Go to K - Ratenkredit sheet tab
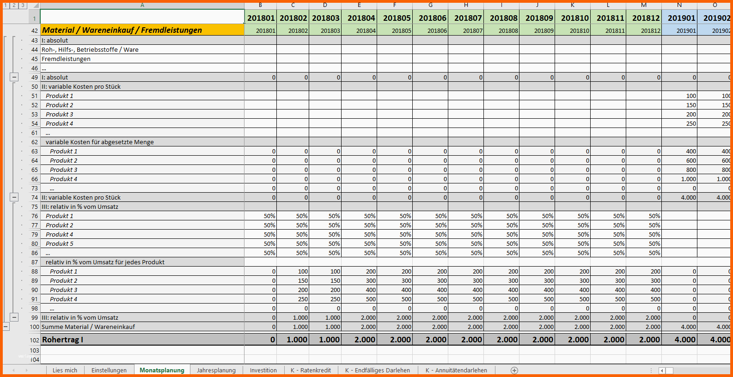 click(x=311, y=370)
